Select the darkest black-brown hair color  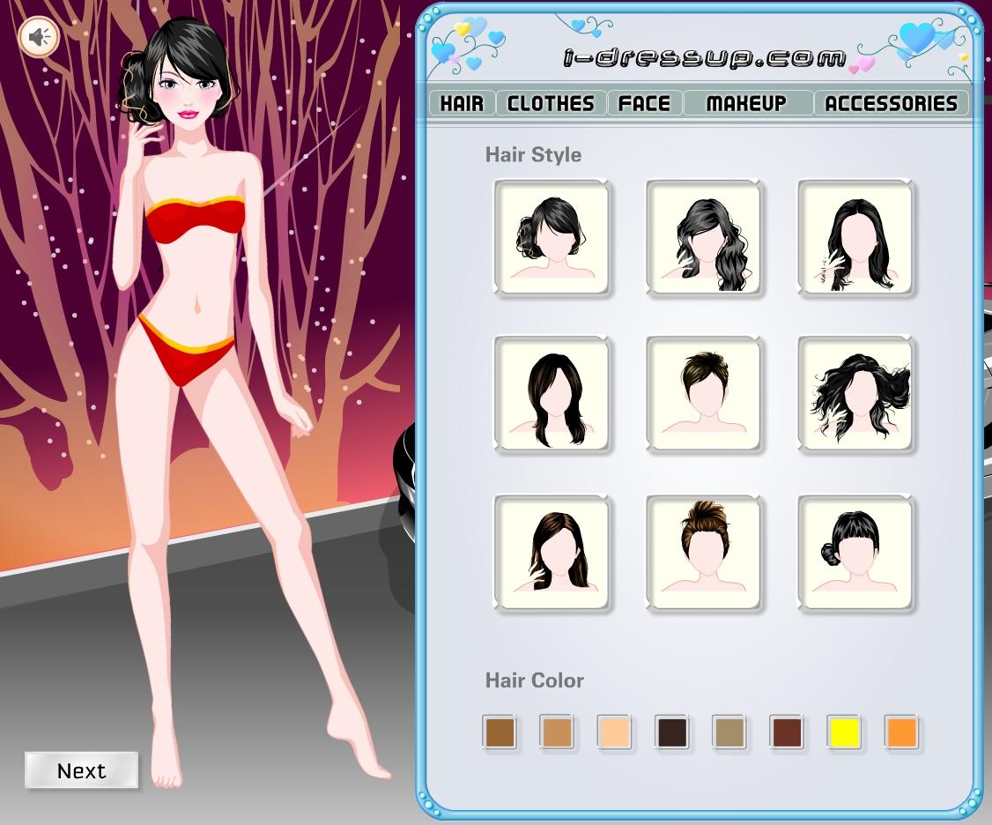coord(671,732)
